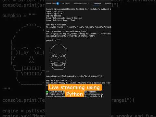Click the 'import pyfiglet' terminal line
Image resolution: width=156 pixels, height=117 pixels.
[x=55, y=11]
